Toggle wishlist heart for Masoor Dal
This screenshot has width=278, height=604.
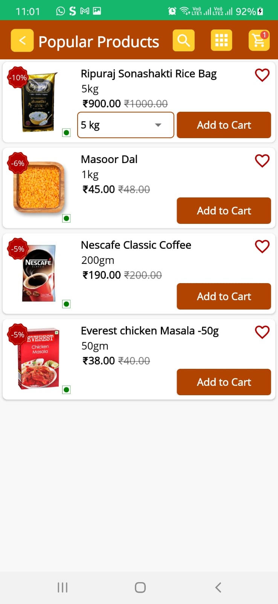(x=262, y=161)
